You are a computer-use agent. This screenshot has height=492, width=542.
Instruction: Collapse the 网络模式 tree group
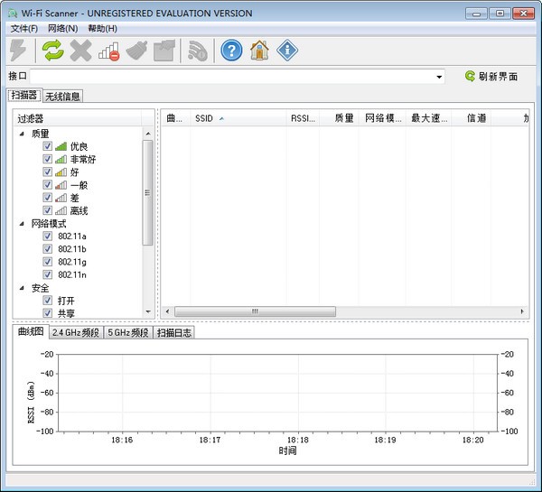pos(22,223)
